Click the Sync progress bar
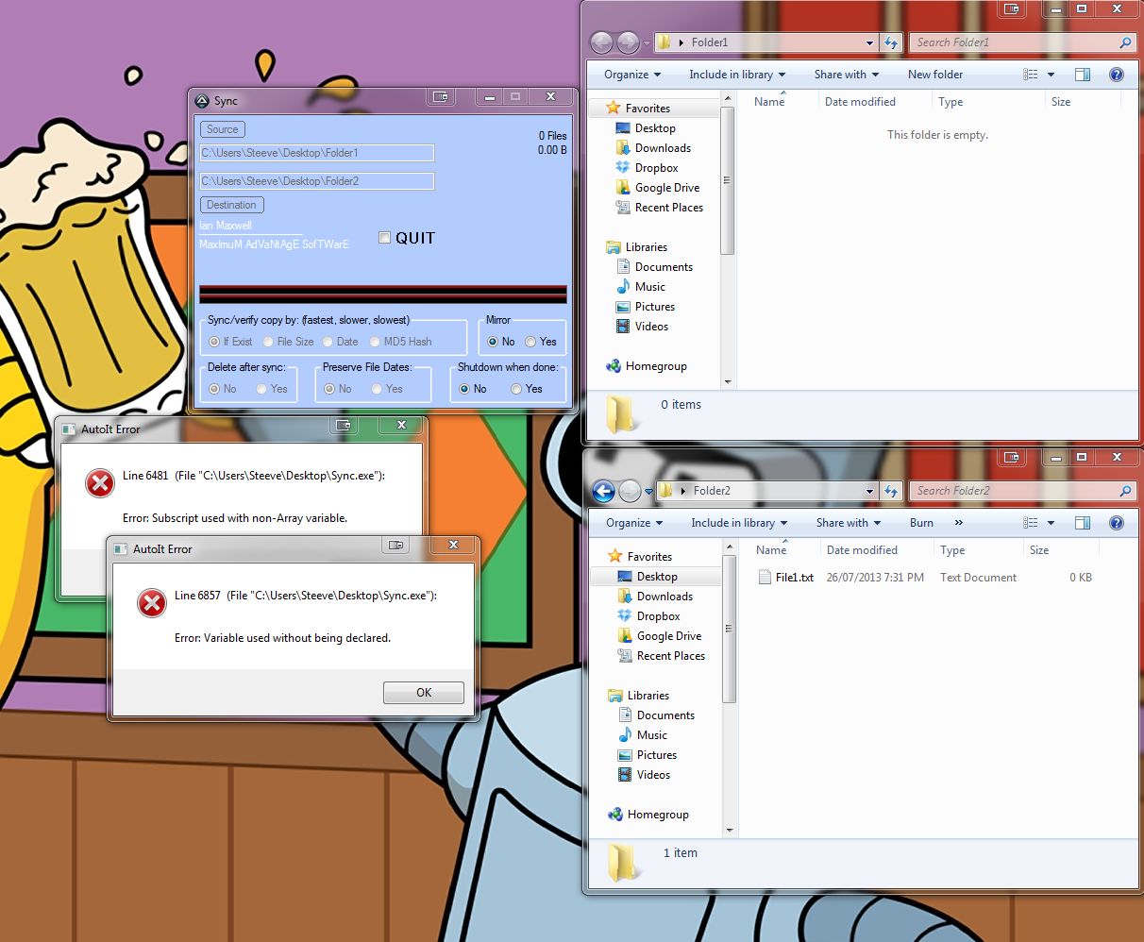This screenshot has height=942, width=1144. 383,294
